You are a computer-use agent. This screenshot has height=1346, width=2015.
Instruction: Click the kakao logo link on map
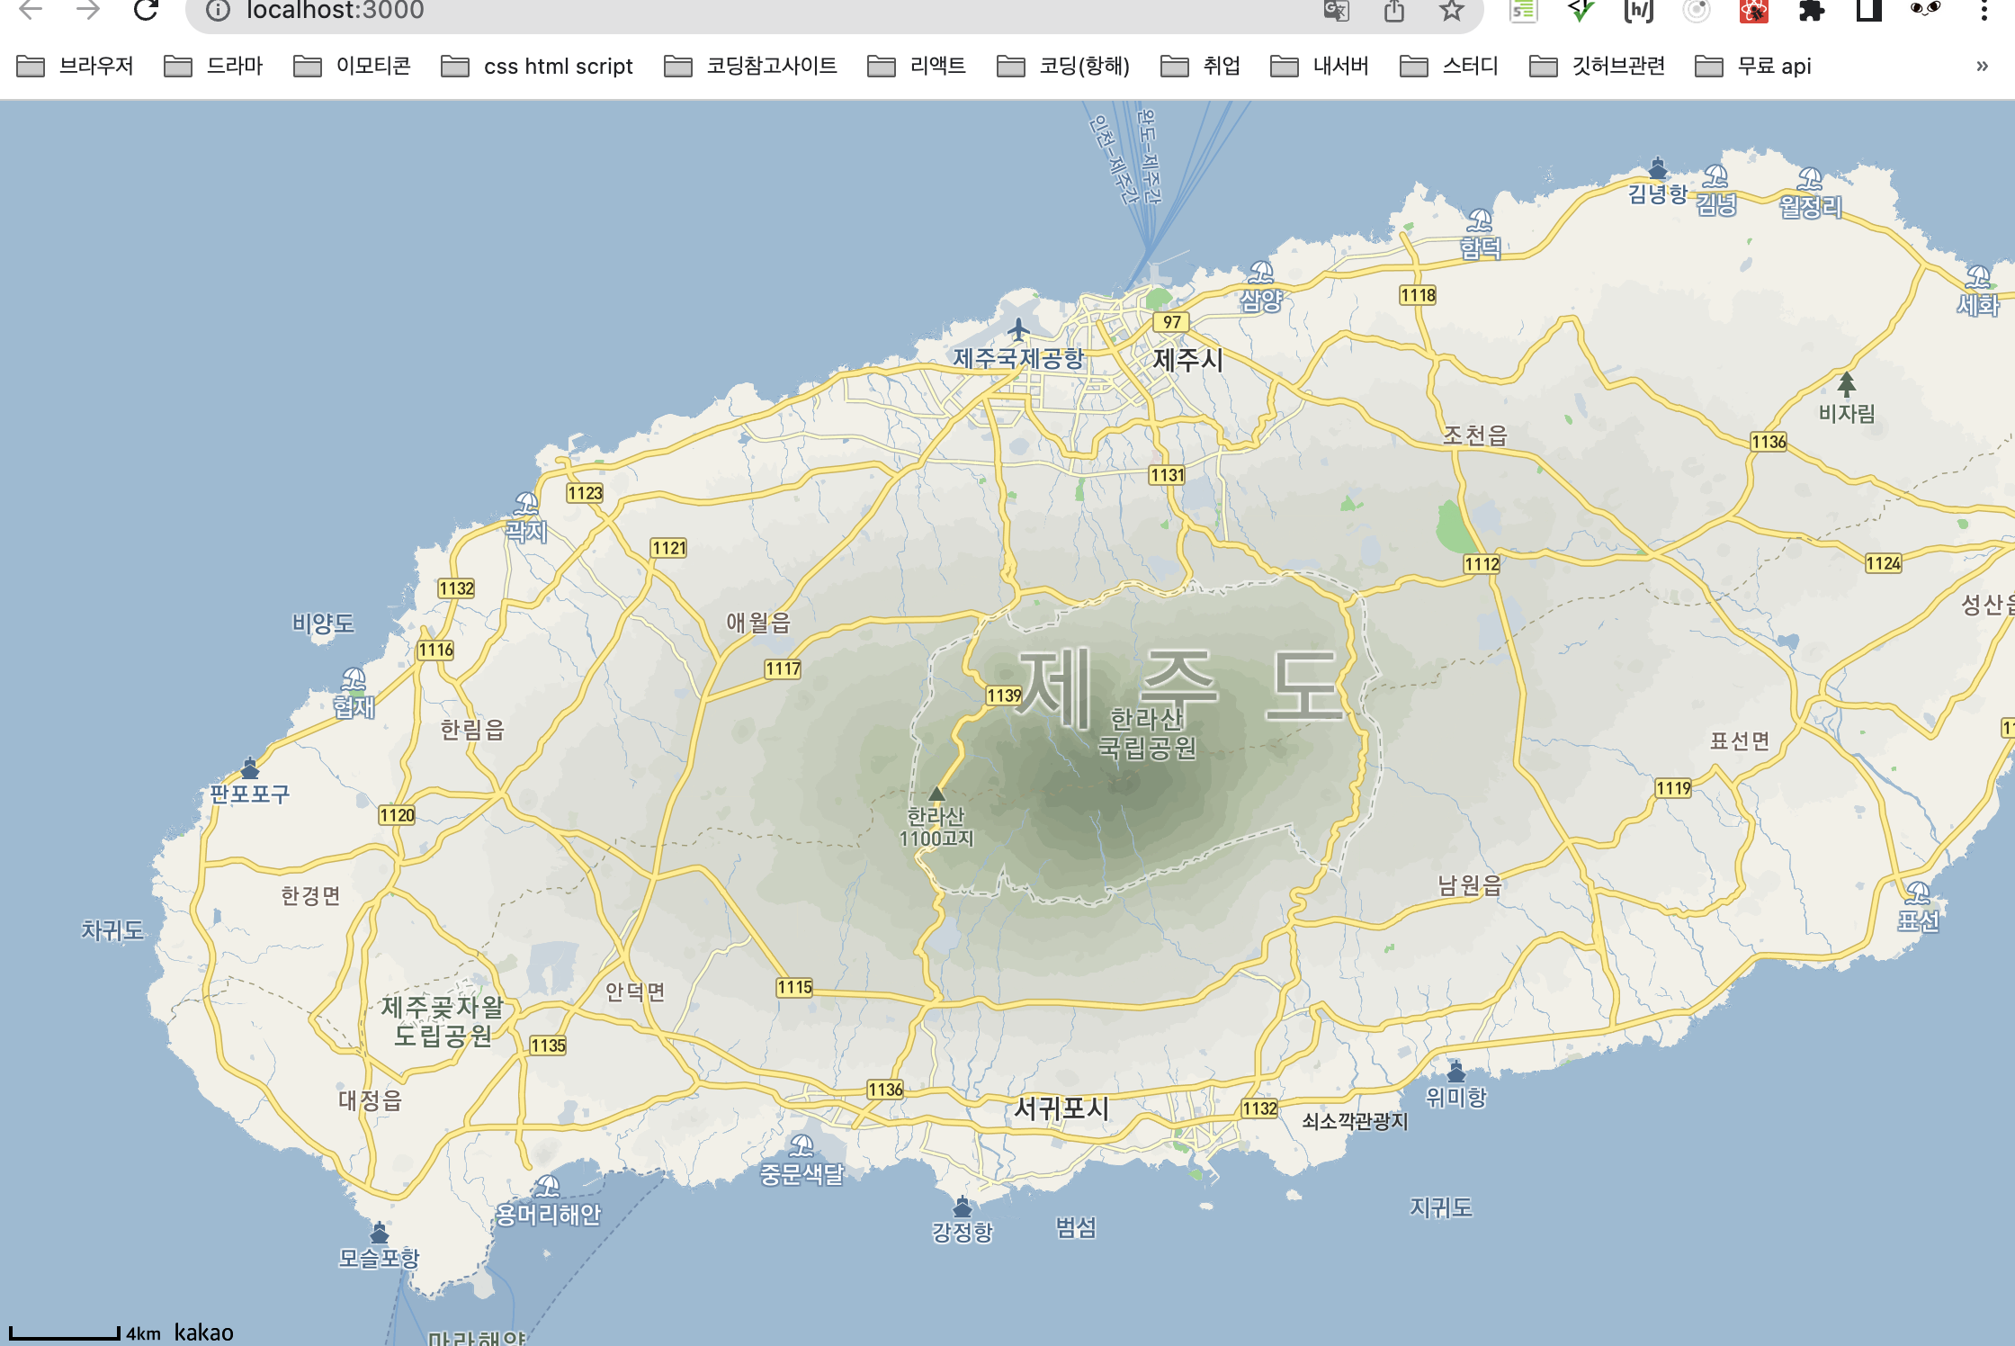(203, 1333)
